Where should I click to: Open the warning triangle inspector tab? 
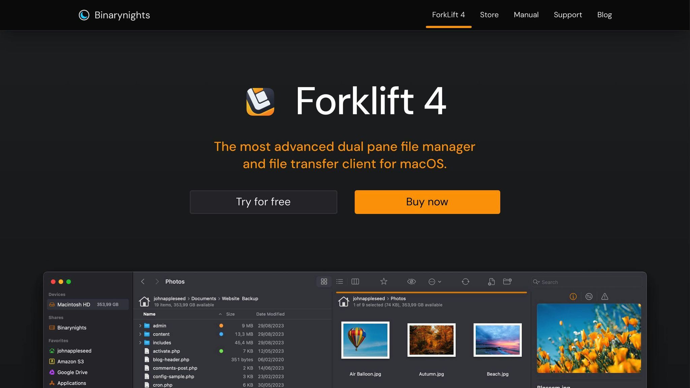[604, 296]
